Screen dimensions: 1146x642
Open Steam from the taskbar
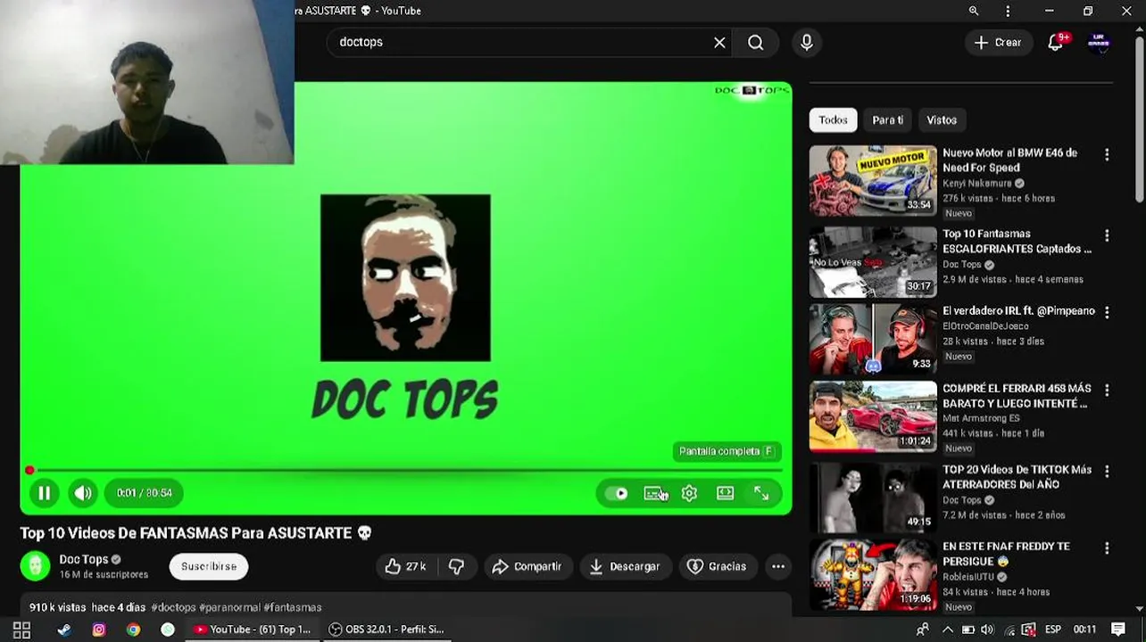click(64, 630)
